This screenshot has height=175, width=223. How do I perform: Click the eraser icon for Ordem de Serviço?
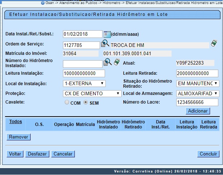[214, 44]
